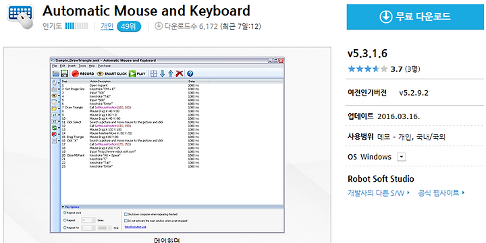Open the View Execution Log link
The image size is (486, 243).
pyautogui.click(x=135, y=228)
